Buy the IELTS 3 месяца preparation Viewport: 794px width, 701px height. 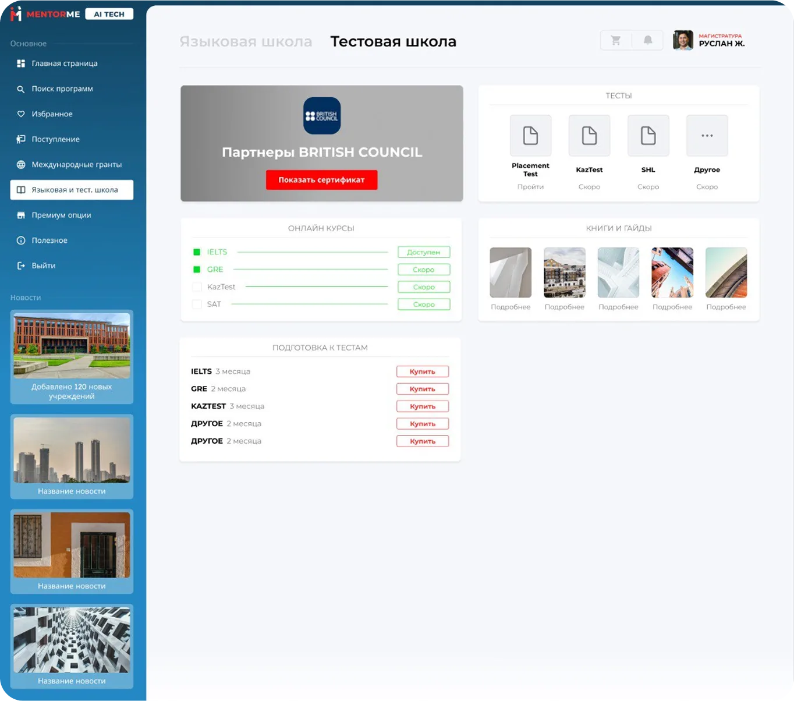pyautogui.click(x=423, y=371)
